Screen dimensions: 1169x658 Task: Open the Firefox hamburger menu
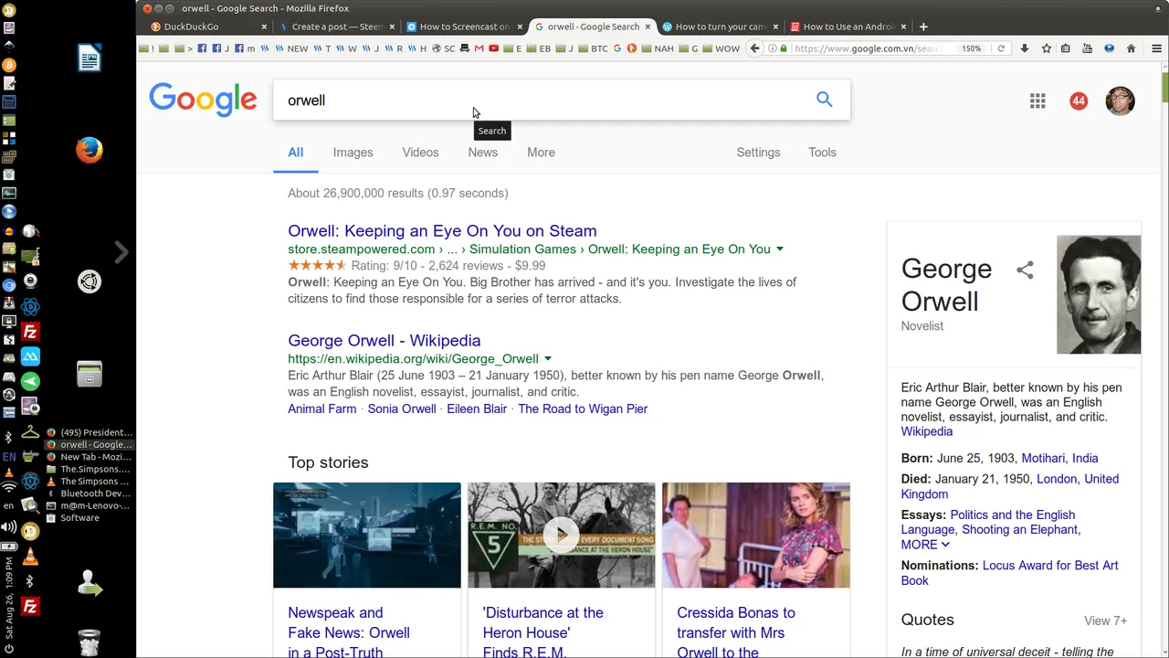pos(1156,48)
